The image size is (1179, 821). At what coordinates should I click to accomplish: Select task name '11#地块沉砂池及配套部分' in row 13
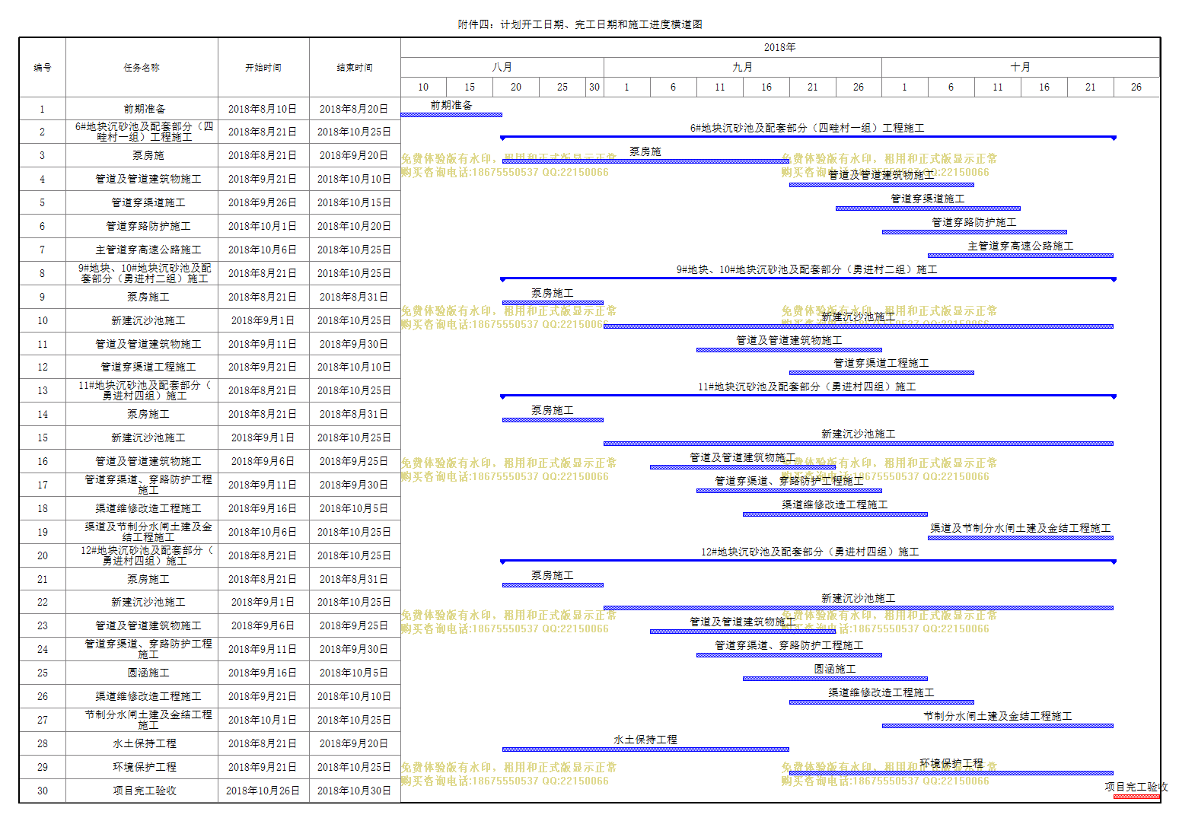(142, 390)
